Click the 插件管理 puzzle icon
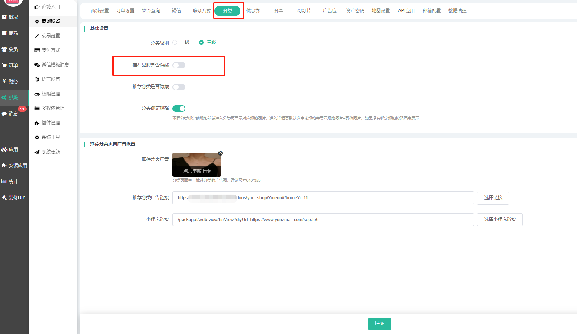The height and width of the screenshot is (334, 577). coord(37,123)
